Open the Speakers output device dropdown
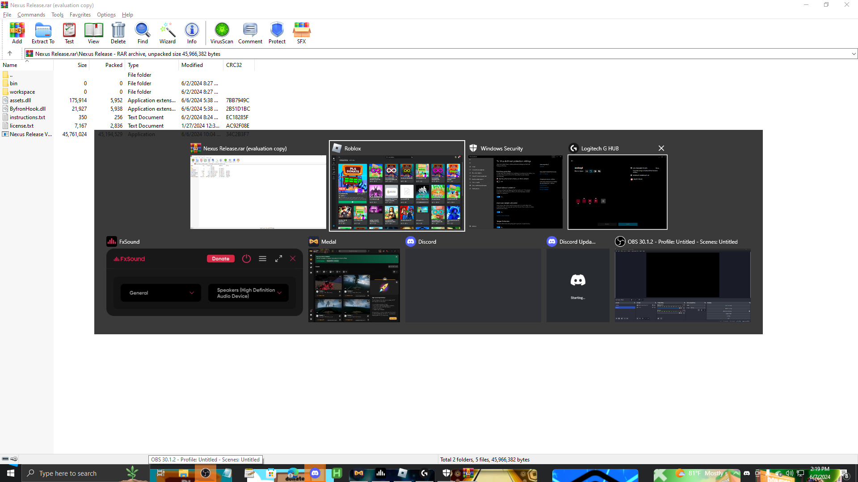858x482 pixels. pos(248,293)
